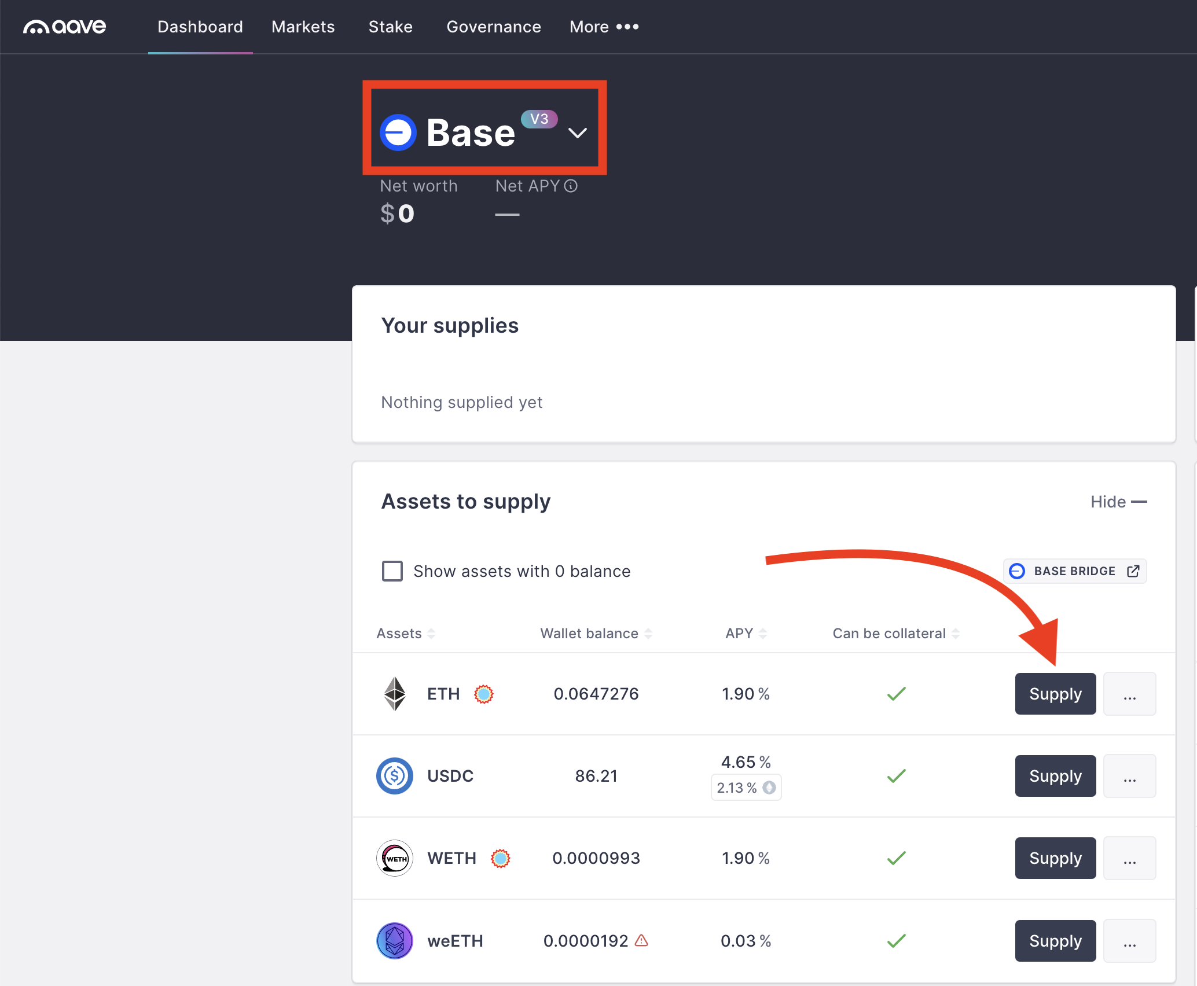The width and height of the screenshot is (1197, 986).
Task: Click the Aave logo
Action: pos(64,27)
